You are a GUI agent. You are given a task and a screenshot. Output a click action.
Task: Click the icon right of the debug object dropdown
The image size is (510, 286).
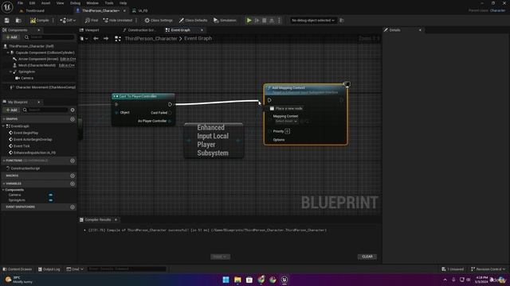point(342,21)
